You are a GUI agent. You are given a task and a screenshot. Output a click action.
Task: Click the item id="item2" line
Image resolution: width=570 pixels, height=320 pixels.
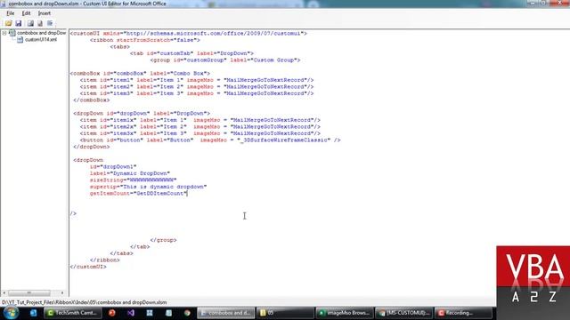(197, 87)
